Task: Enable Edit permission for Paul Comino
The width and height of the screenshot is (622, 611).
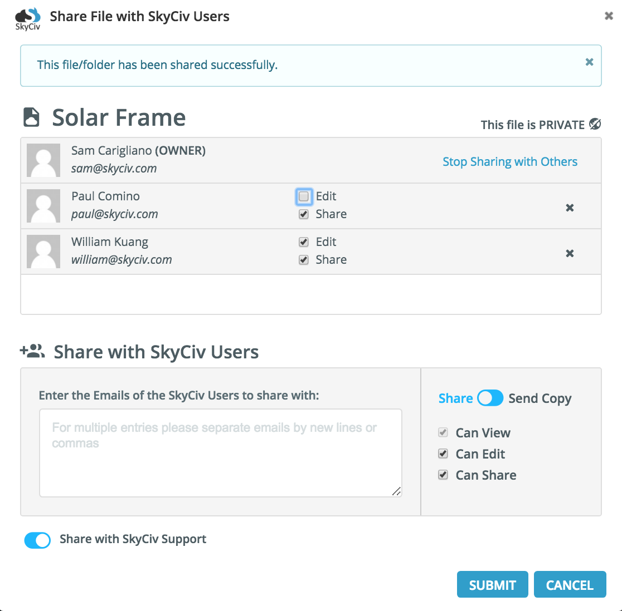Action: [x=304, y=196]
